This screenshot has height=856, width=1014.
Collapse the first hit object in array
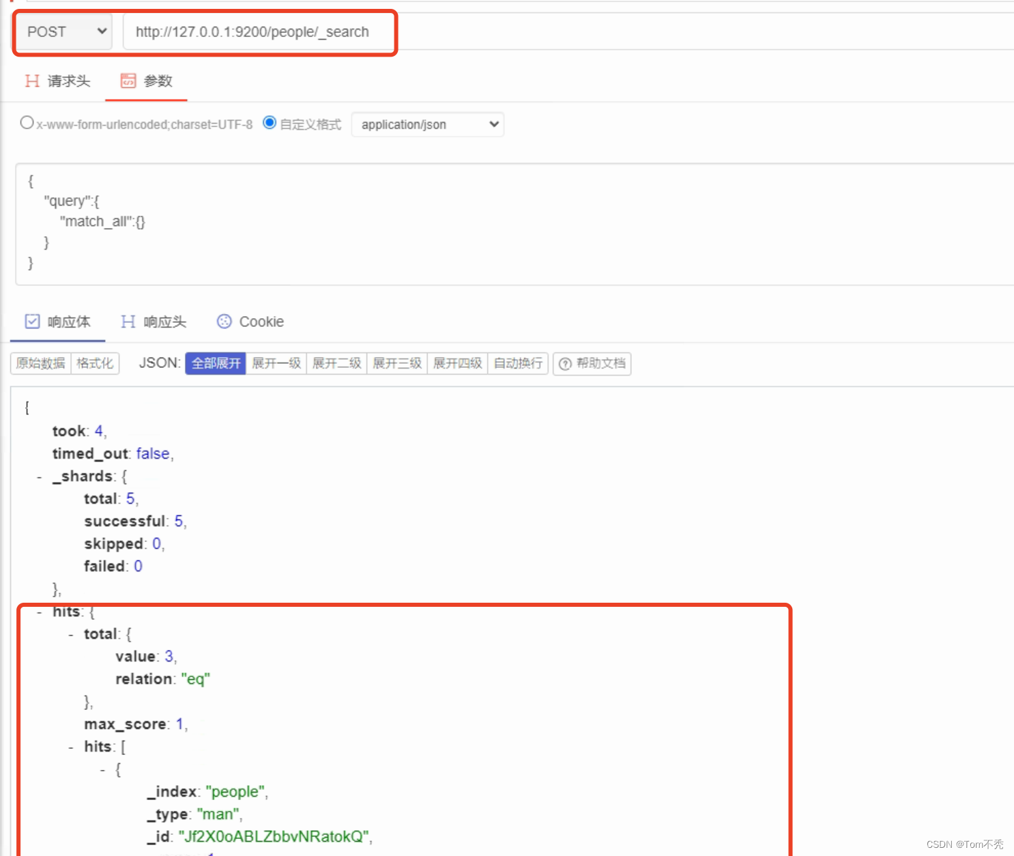102,769
